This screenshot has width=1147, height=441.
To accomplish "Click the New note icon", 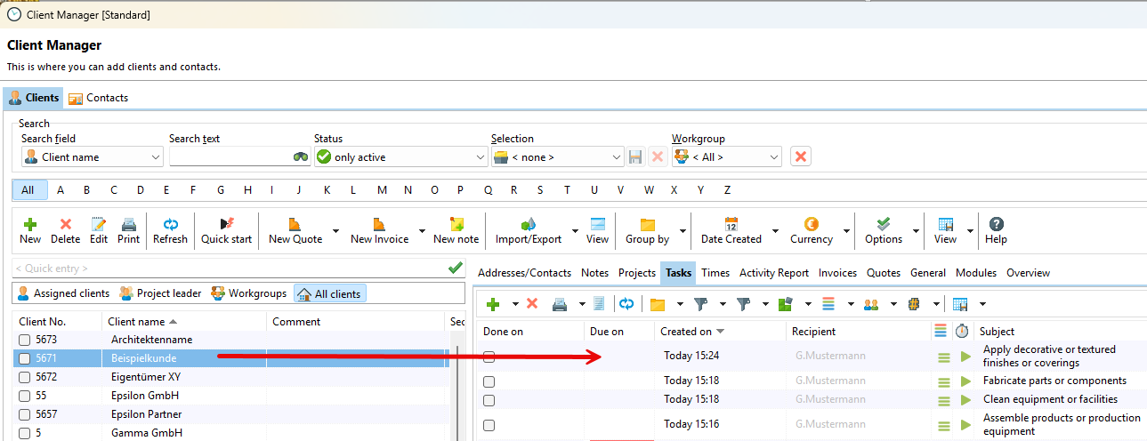I will coord(456,230).
